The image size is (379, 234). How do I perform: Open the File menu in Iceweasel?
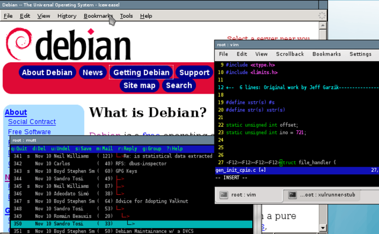[8, 16]
